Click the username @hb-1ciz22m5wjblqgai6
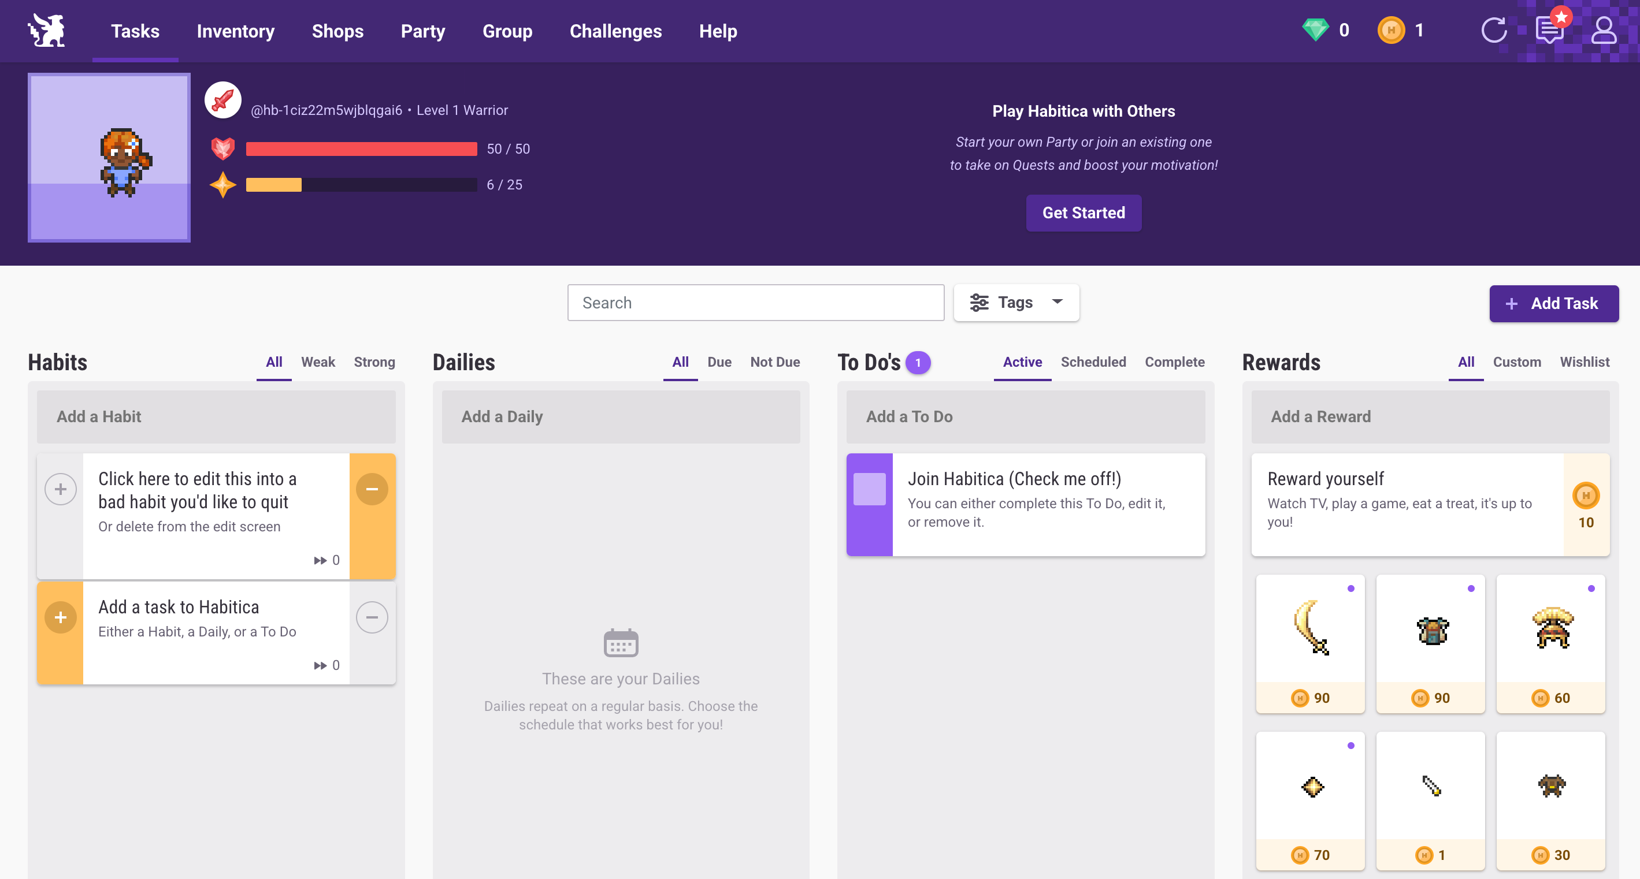This screenshot has height=879, width=1640. 326,110
